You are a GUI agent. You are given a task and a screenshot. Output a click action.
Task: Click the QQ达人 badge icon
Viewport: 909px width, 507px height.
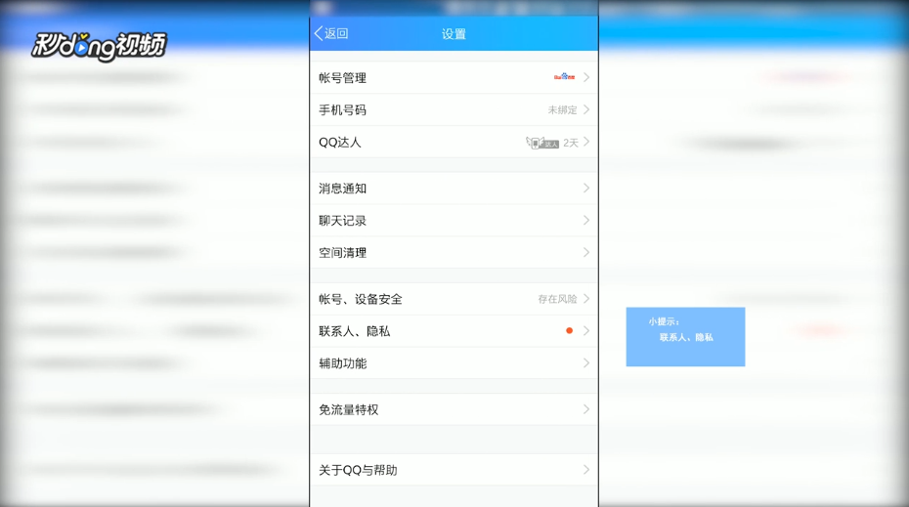(542, 143)
